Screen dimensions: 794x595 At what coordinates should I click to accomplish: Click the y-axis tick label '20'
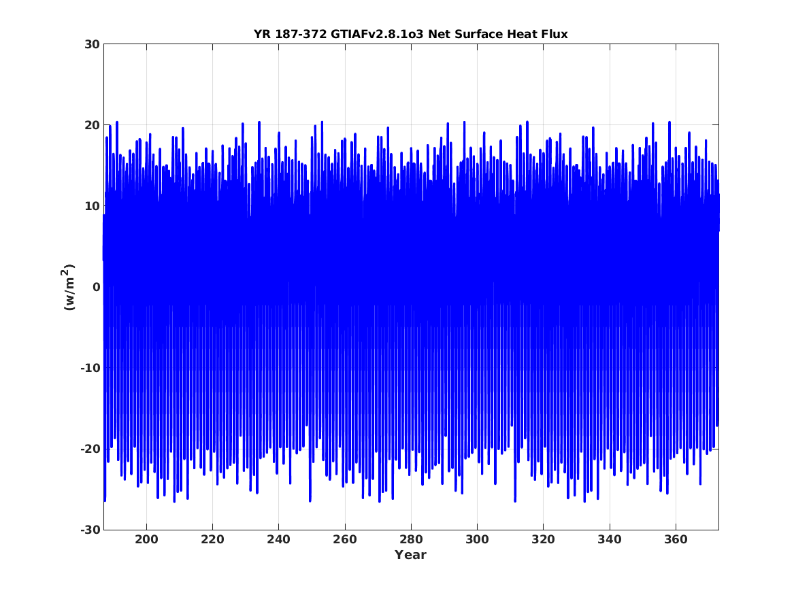(92, 126)
